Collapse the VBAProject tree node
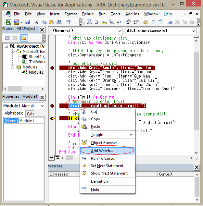Viewport: 203px width, 206px height. click(x=6, y=46)
